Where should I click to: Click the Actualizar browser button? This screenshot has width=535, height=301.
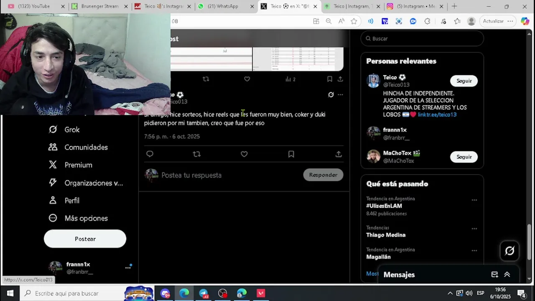498,21
